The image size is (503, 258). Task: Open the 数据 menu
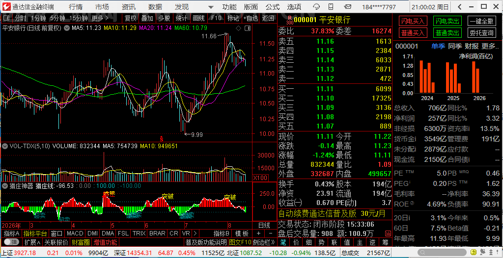155,7
